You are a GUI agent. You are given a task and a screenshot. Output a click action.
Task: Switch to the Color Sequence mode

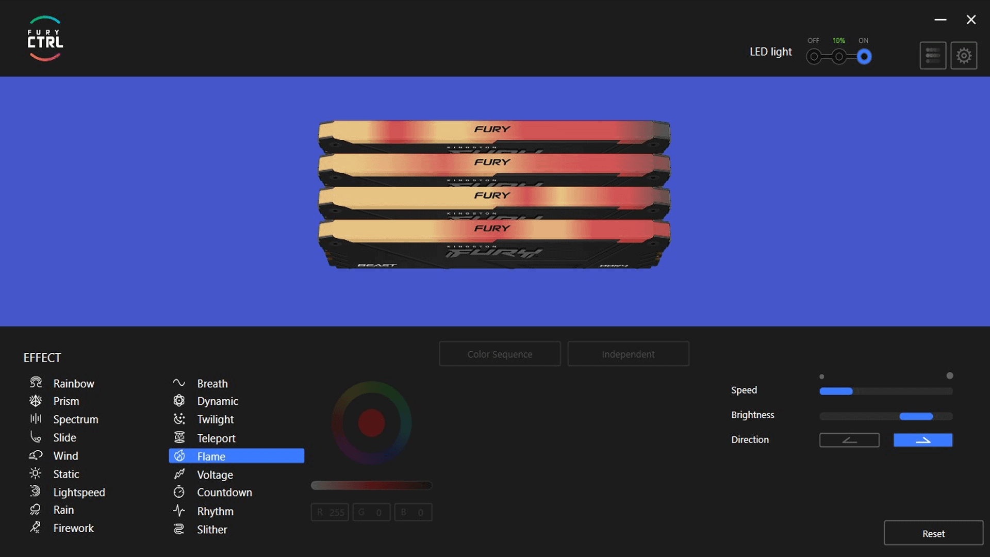(499, 354)
